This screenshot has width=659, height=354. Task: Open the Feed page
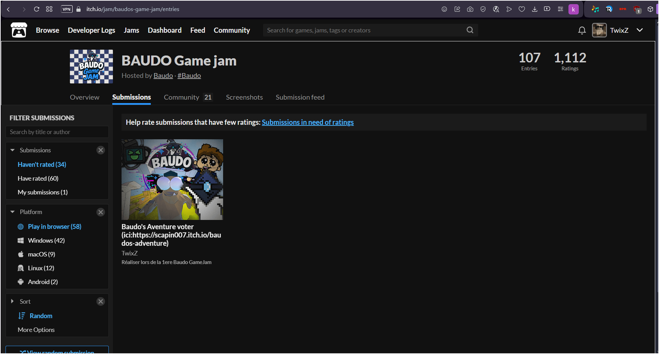pyautogui.click(x=198, y=30)
